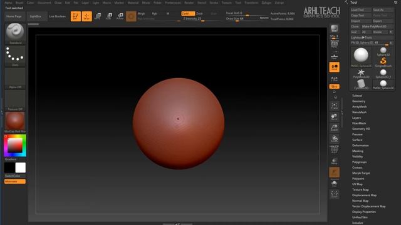Click the Floor grid icon
401x225 pixels.
click(x=334, y=56)
